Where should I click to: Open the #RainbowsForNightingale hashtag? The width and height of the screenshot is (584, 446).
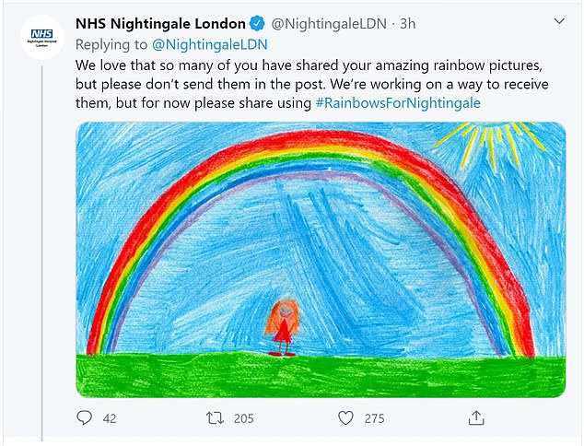click(x=398, y=100)
